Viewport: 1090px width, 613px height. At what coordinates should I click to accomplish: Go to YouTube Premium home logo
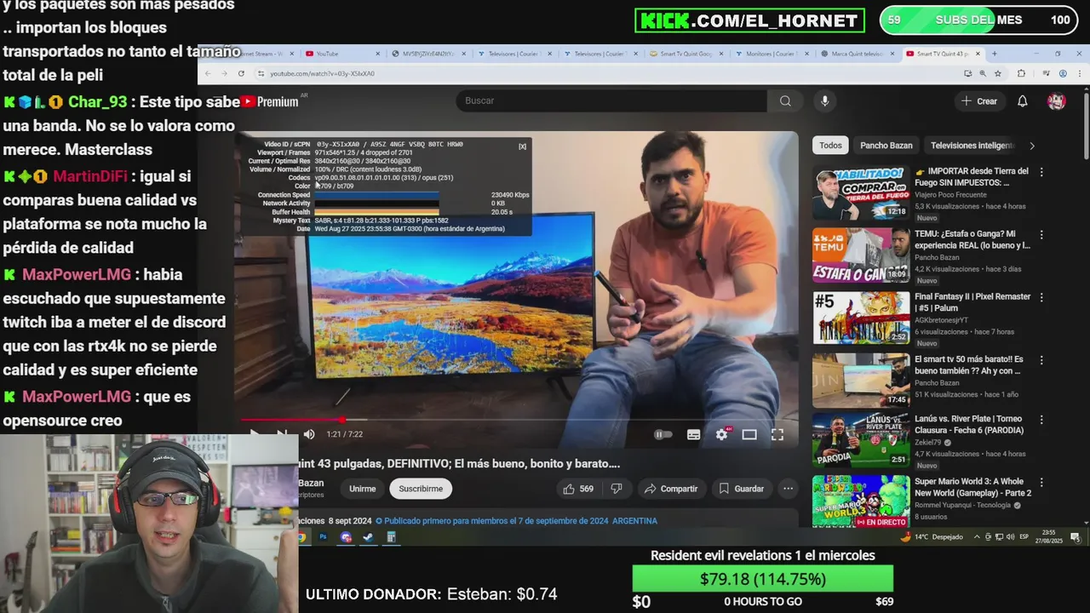(270, 101)
